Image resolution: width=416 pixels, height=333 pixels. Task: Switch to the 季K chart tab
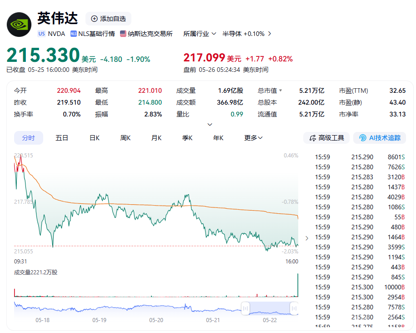tap(187, 138)
